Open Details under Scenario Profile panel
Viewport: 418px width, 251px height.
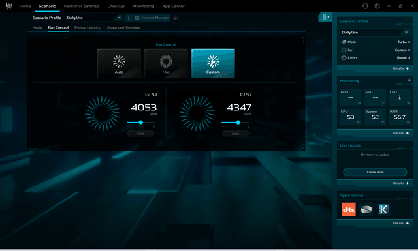point(400,68)
